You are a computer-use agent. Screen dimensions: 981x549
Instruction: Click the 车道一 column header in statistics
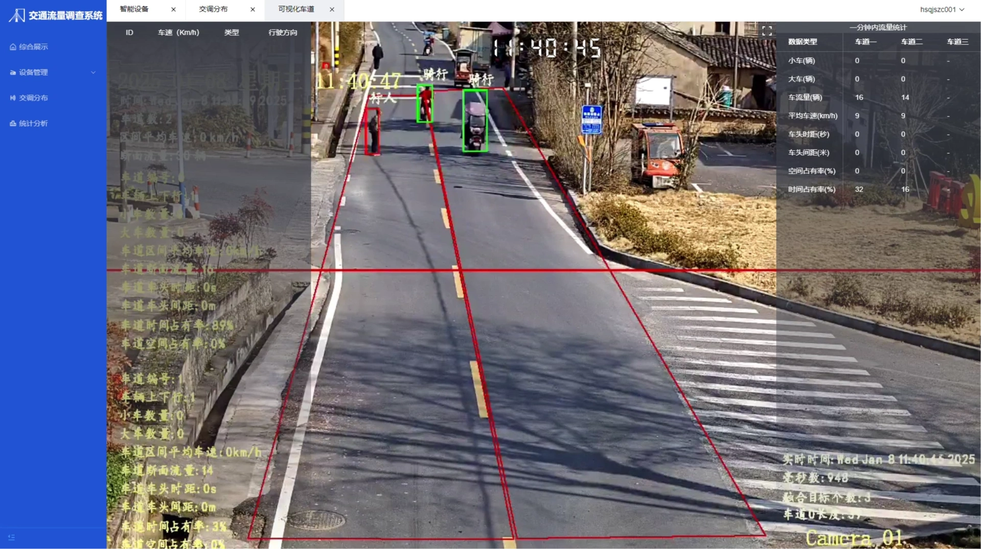coord(865,42)
